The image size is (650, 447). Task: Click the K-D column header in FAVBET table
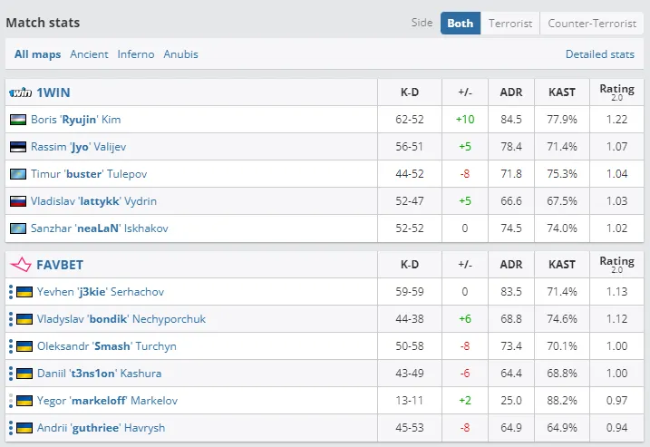pos(410,265)
